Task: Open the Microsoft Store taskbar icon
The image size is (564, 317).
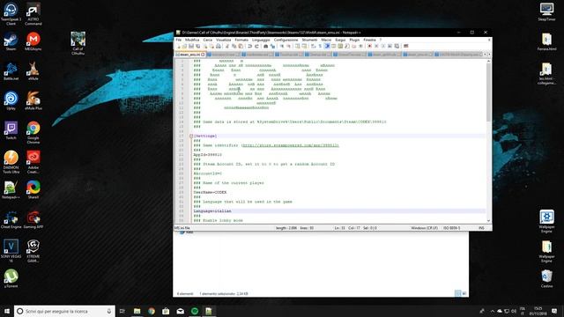Action: (166, 311)
